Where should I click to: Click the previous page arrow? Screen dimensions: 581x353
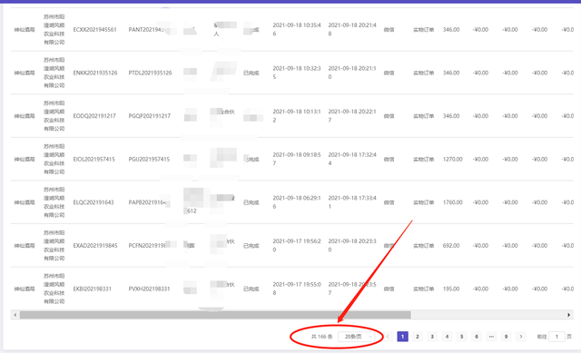coord(388,337)
